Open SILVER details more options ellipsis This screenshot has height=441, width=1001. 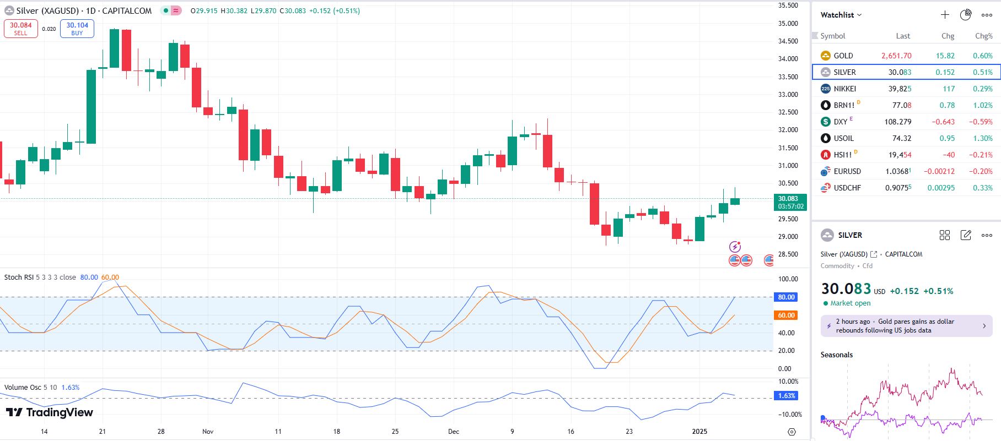pos(987,235)
